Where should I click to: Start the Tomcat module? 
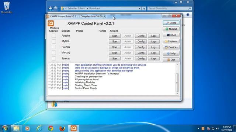(x=115, y=59)
